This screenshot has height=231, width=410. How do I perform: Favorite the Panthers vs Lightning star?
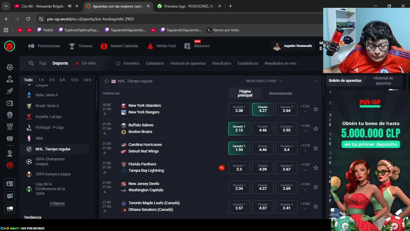[x=316, y=168]
